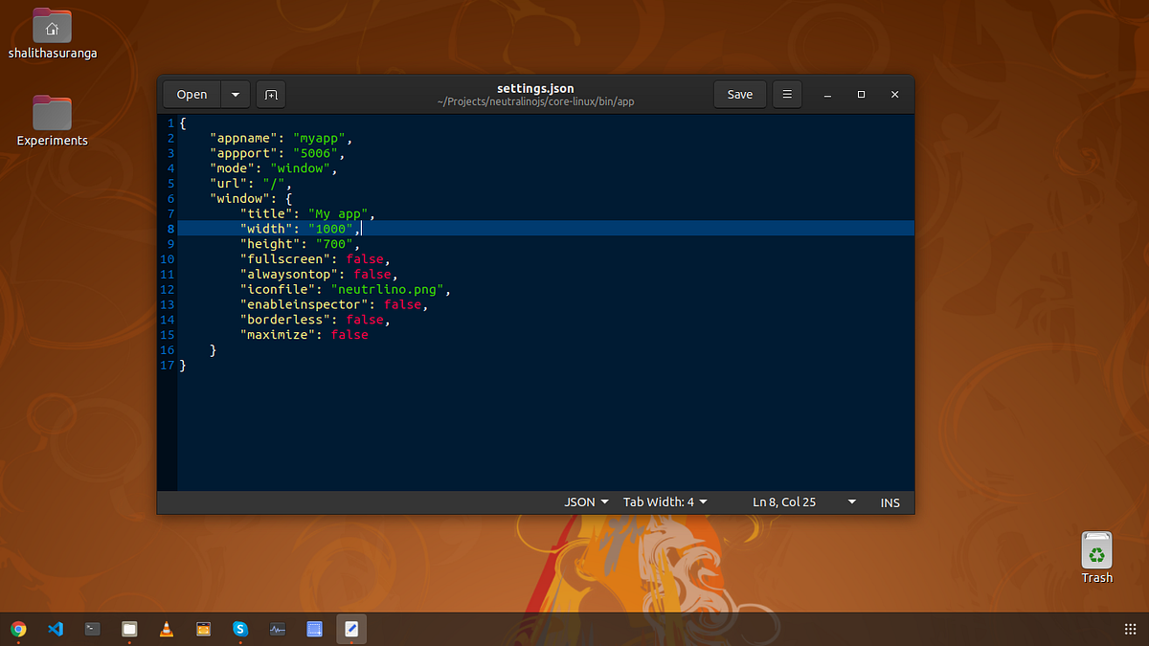Screen dimensions: 1149x646
Task: Open the gedit hamburger menu
Action: click(786, 94)
